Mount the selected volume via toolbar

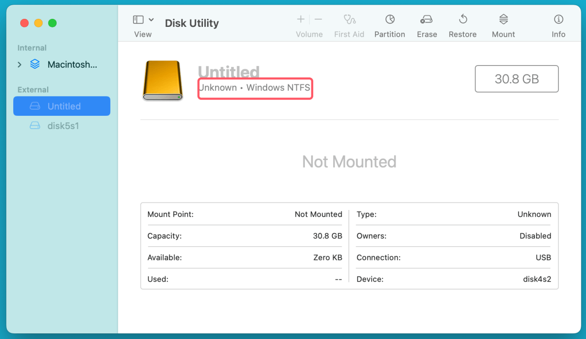pyautogui.click(x=503, y=19)
